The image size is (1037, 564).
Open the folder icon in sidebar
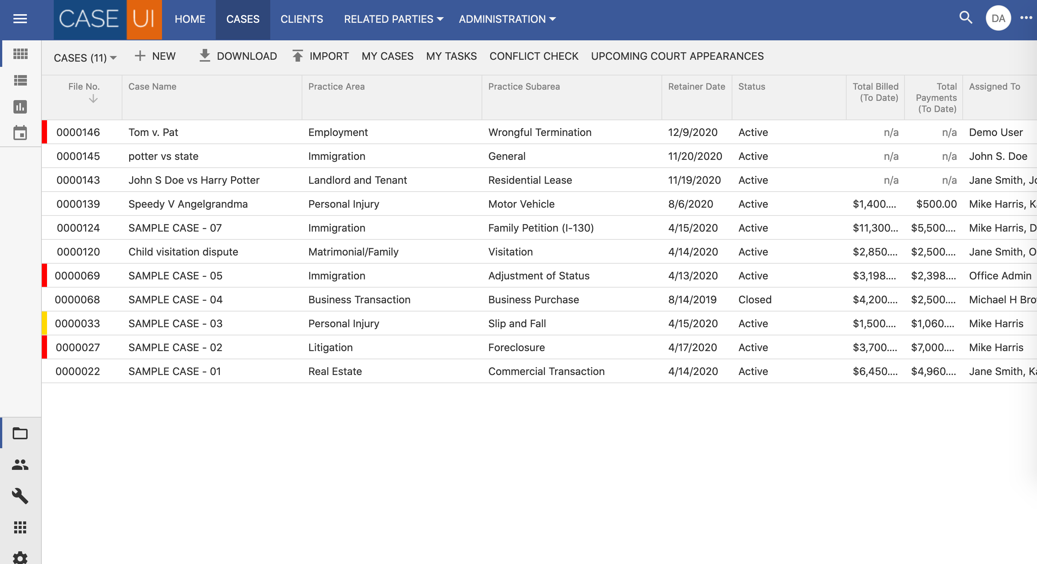coord(20,434)
